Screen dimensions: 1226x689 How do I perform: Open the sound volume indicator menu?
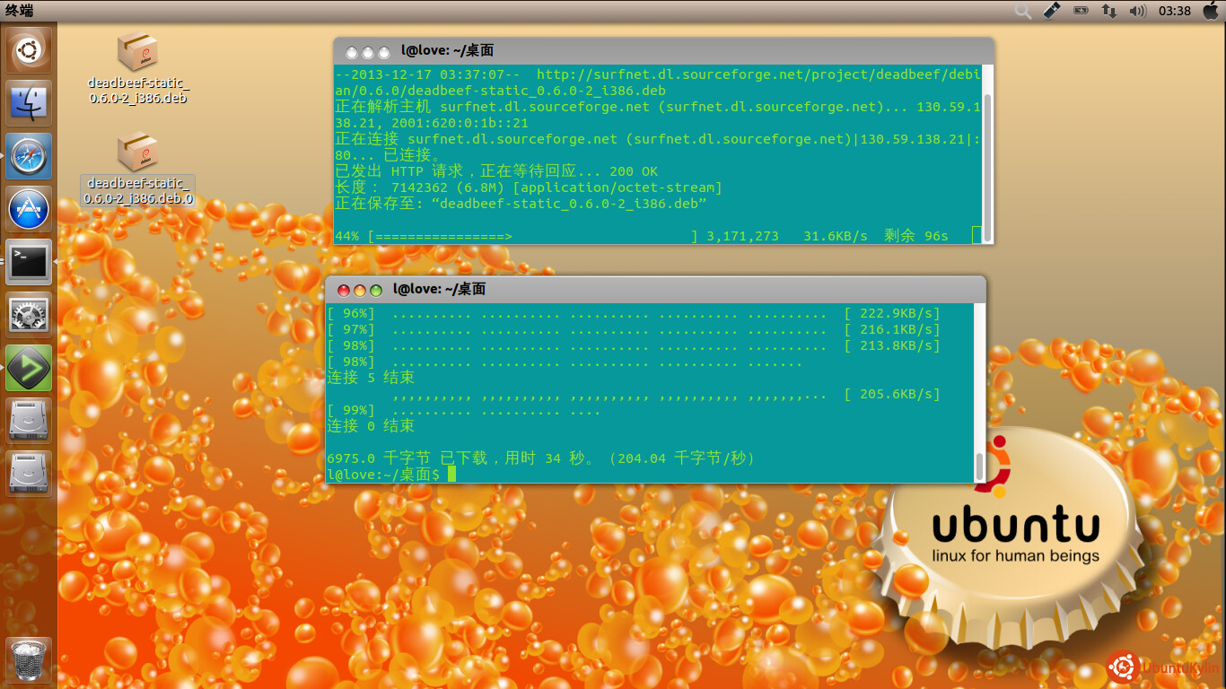click(1138, 11)
